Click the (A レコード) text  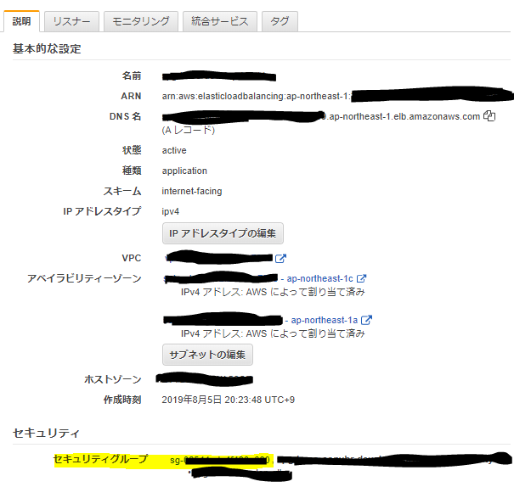click(x=188, y=131)
